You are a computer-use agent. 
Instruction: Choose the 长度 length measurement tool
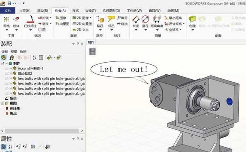pos(136,19)
